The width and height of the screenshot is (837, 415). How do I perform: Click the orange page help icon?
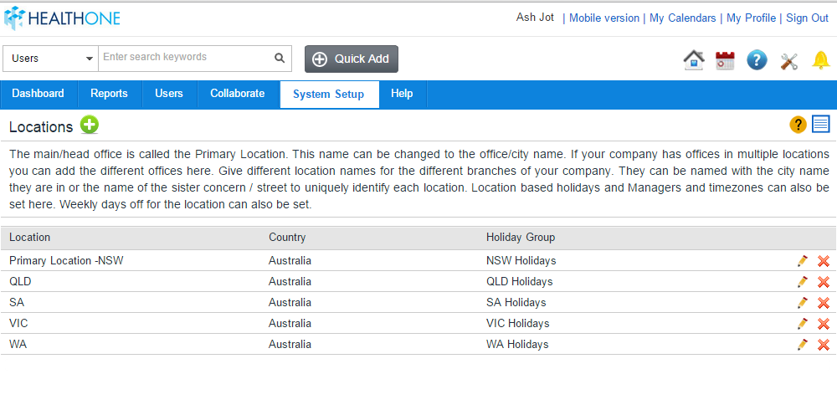[x=798, y=125]
